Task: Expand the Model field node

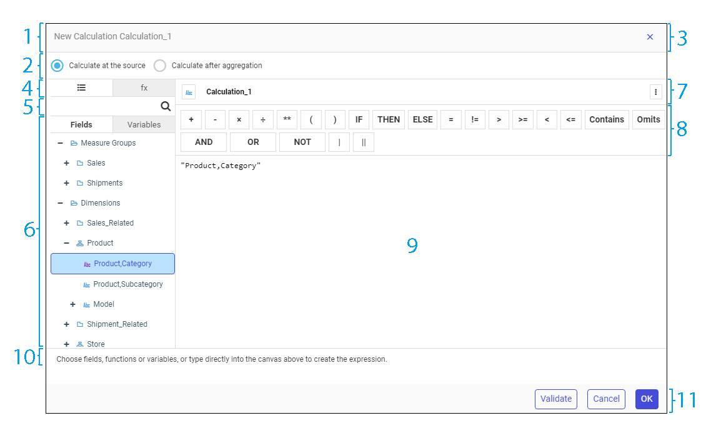Action: click(72, 304)
